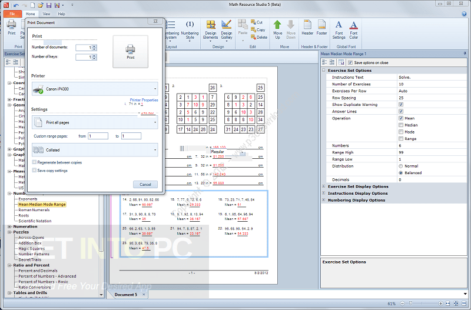Screen dimensions: 471x310
Task: Click the Copy icon in Edit group
Action: pyautogui.click(x=253, y=30)
